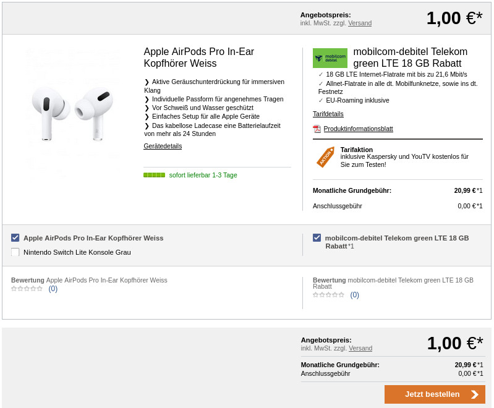Image resolution: width=494 pixels, height=408 pixels.
Task: Select the Nintendo Switch Lite Konsole Grau checkbox
Action: tap(15, 252)
